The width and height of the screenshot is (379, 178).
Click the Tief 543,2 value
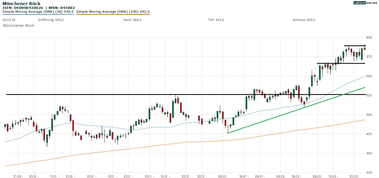[216, 20]
